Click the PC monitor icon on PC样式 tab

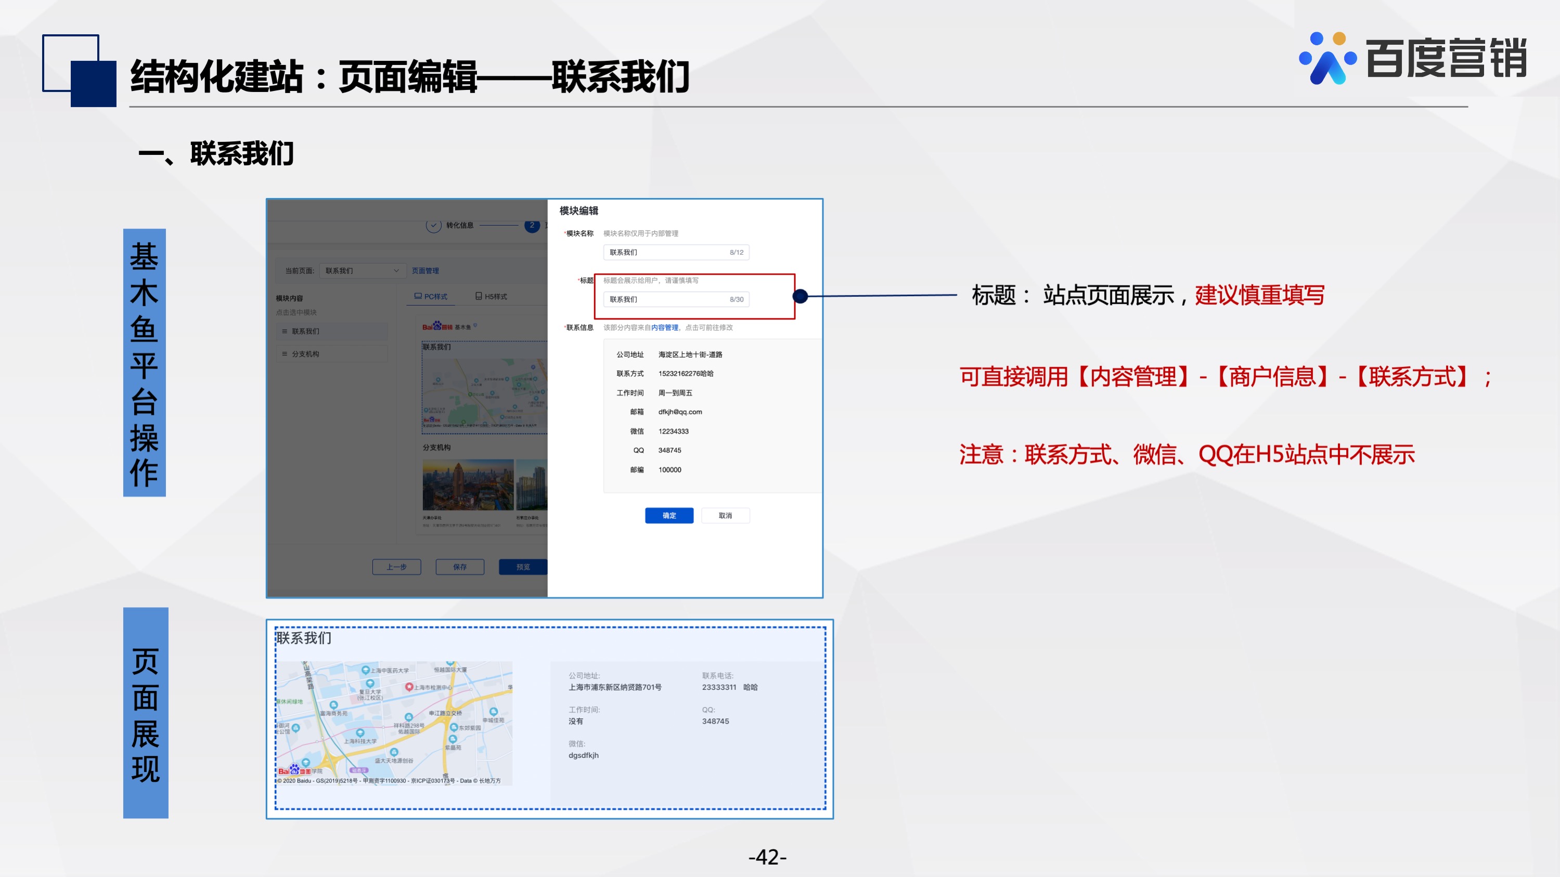click(418, 296)
